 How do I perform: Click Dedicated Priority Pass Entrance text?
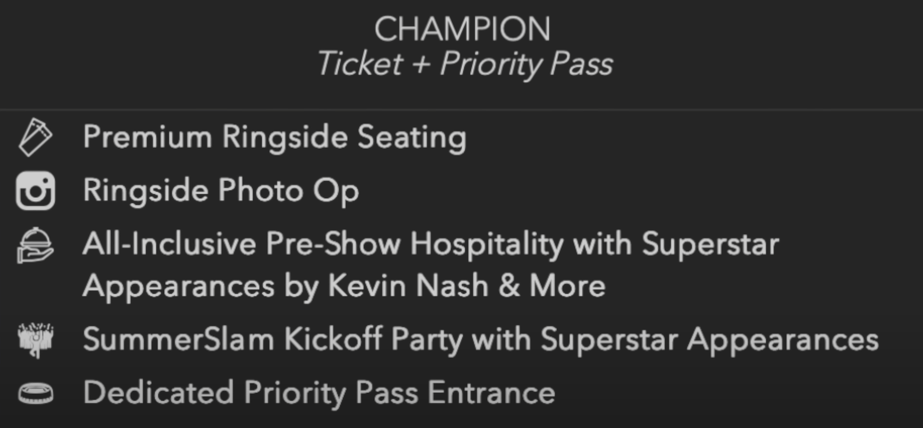(318, 392)
